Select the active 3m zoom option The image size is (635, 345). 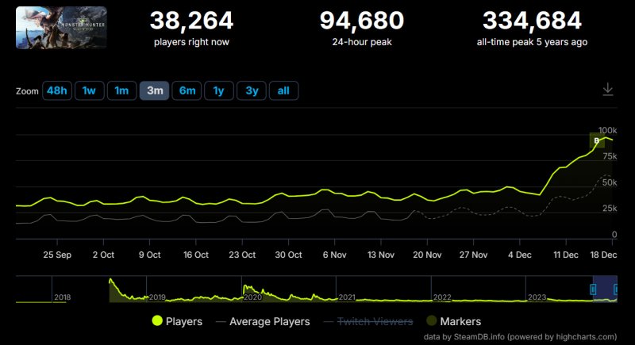[x=154, y=91]
